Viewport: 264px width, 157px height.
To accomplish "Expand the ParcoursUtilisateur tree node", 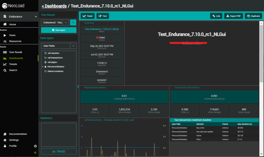I will [42, 67].
